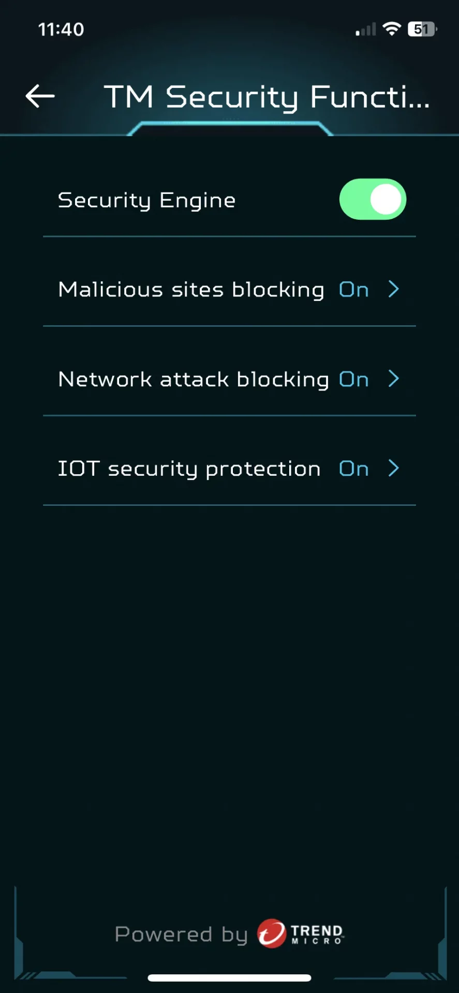459x993 pixels.
Task: Tap the cellular signal bars
Action: click(365, 30)
